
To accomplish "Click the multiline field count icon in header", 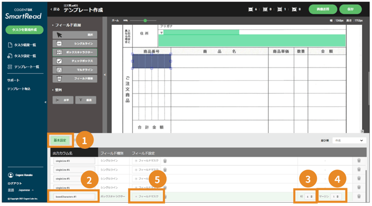I will pyautogui.click(x=265, y=9).
